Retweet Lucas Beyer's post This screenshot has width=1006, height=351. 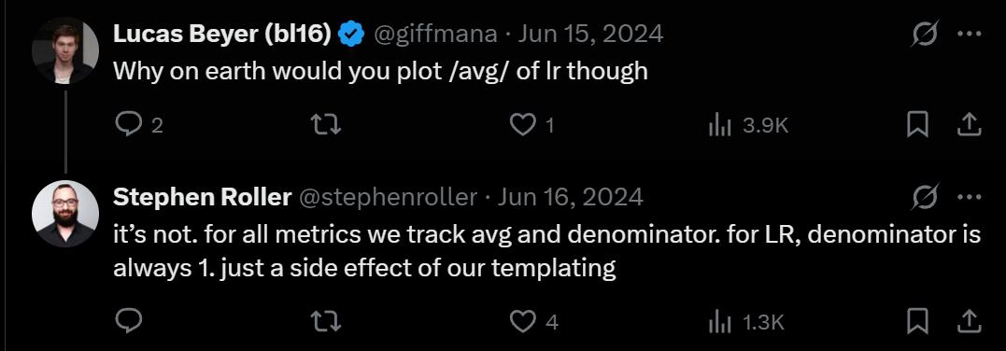pos(325,125)
